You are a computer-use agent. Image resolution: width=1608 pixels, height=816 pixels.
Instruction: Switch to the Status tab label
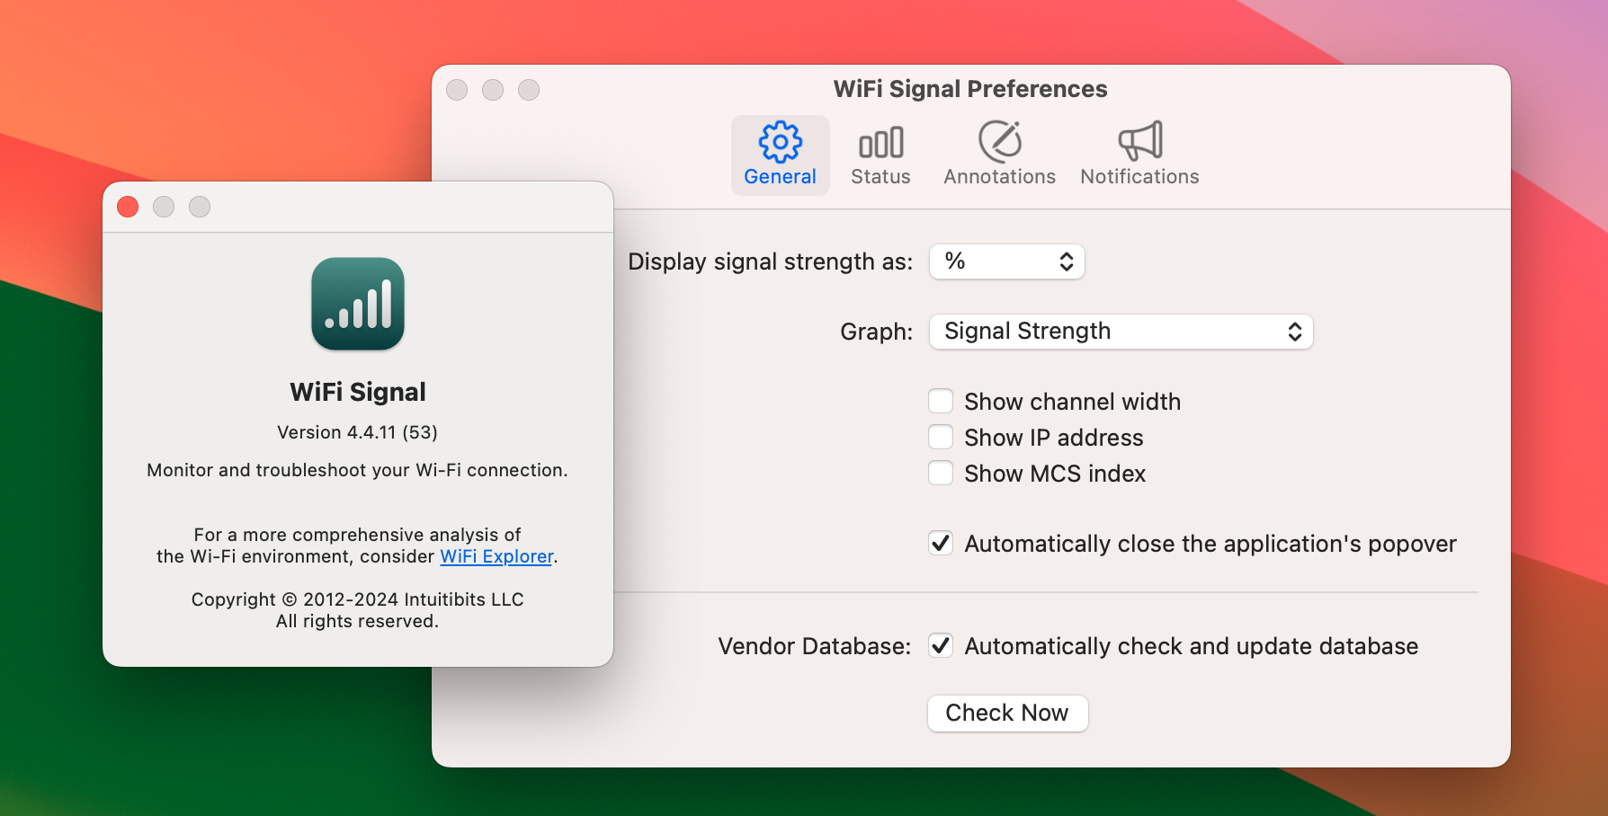[x=880, y=177]
